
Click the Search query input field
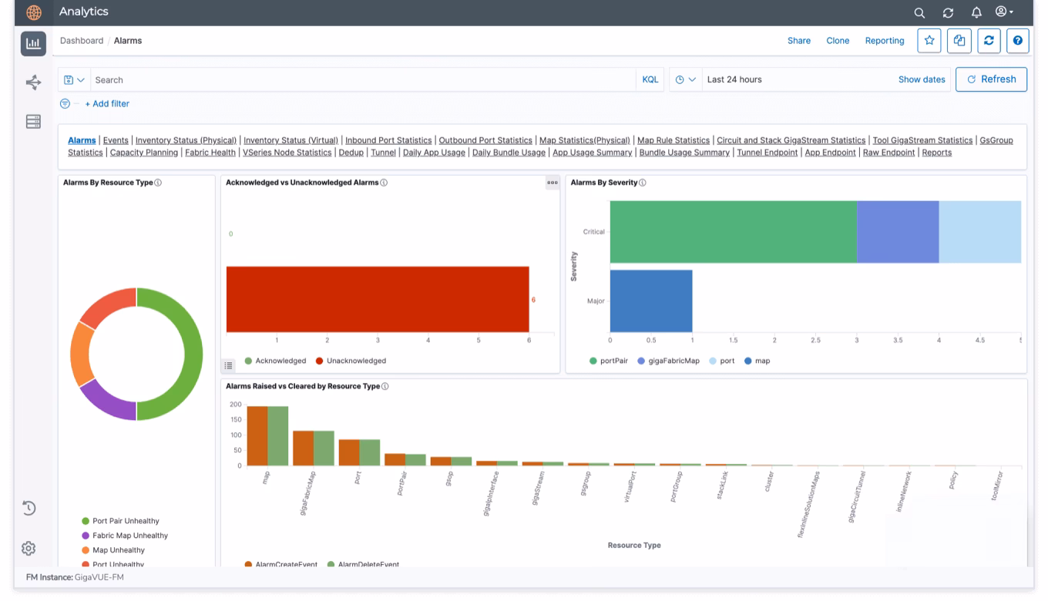(362, 79)
